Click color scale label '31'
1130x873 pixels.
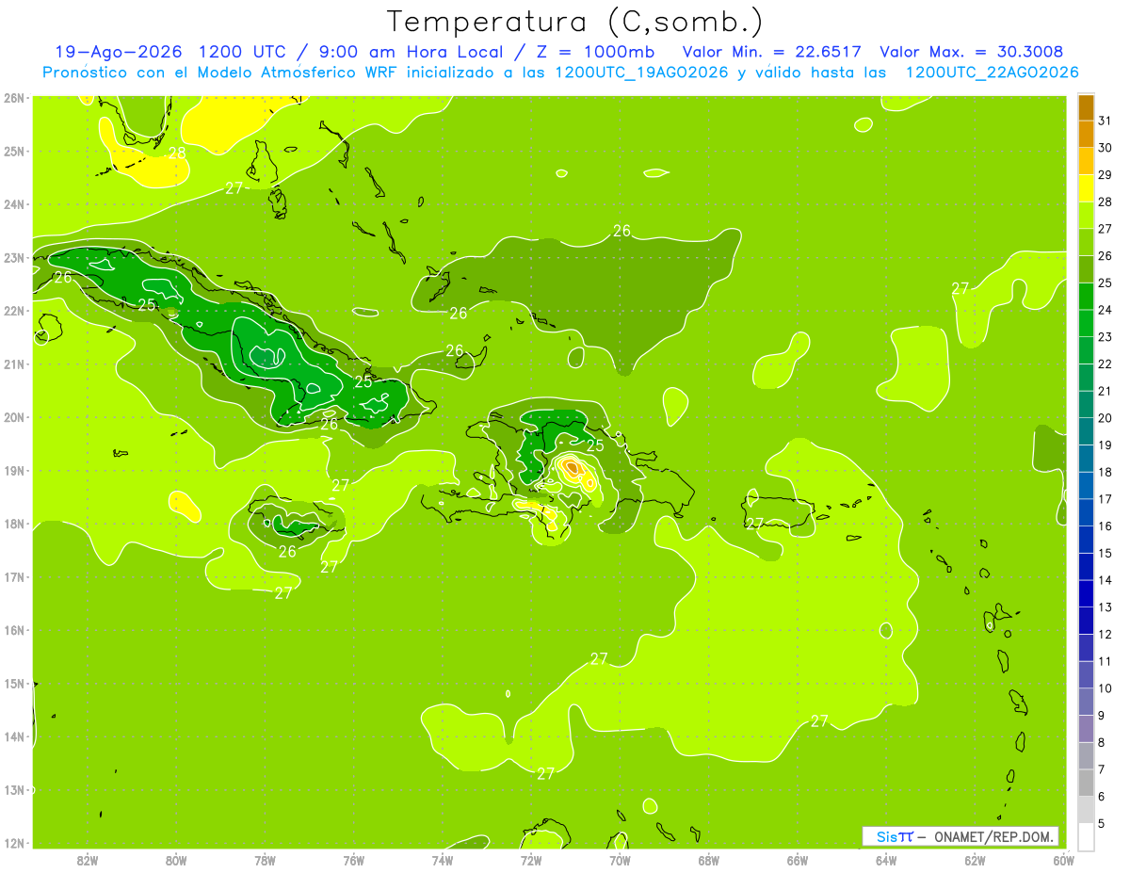pos(1106,121)
